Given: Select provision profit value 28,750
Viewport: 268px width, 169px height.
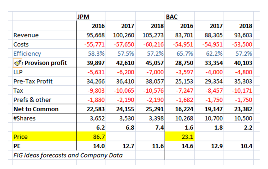Looking at the screenshot, I should [x=184, y=63].
